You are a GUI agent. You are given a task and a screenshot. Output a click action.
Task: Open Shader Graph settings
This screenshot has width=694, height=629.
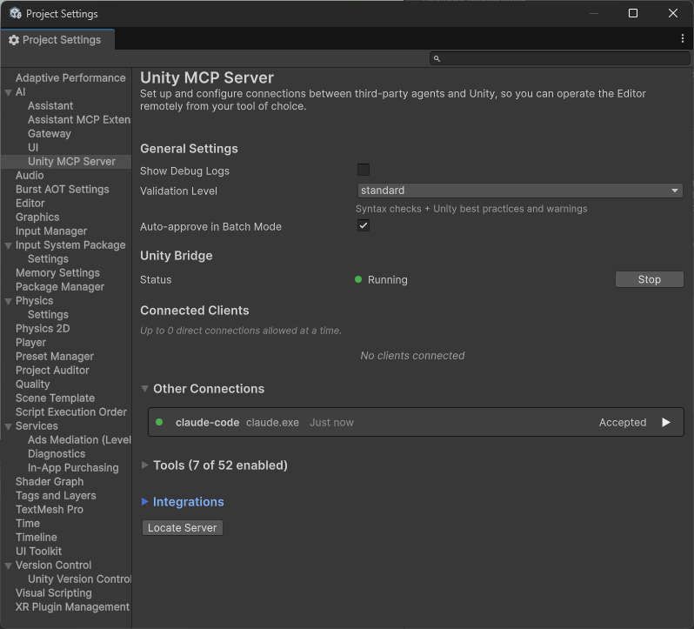point(49,482)
